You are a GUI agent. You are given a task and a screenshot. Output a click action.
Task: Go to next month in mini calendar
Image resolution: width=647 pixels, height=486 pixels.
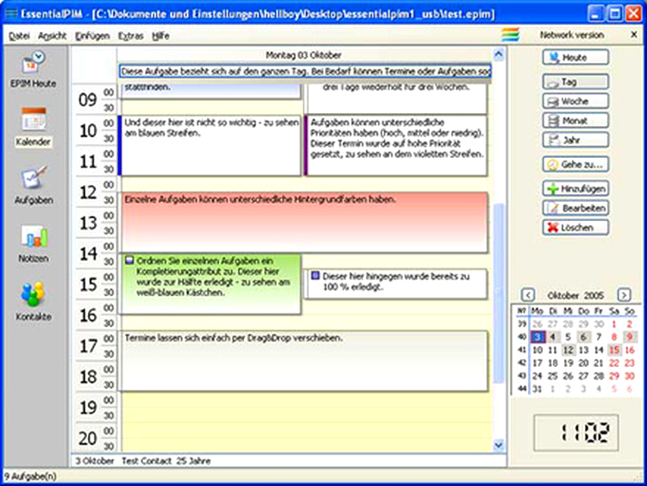624,295
